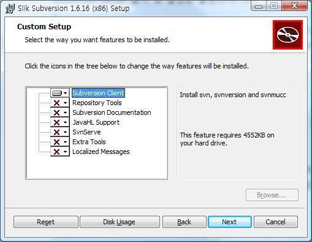The height and width of the screenshot is (242, 312).
Task: Open Subversion Documentation install-state dropdown icon
Action: click(60, 112)
